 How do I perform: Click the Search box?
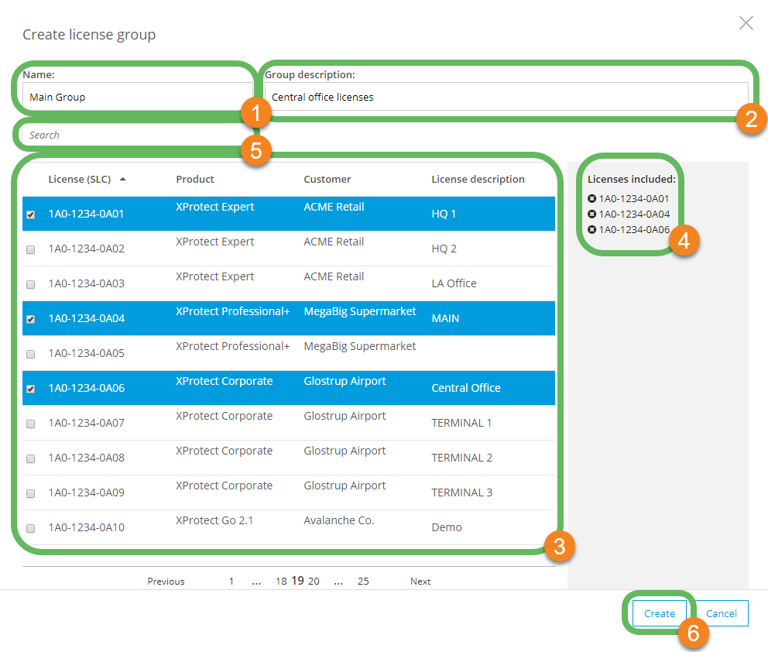tap(133, 135)
